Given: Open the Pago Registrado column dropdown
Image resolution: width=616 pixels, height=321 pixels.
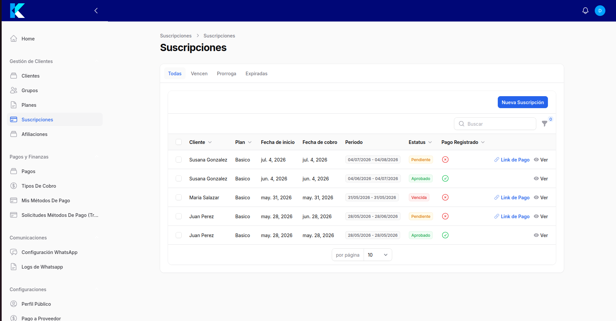Looking at the screenshot, I should pos(483,142).
